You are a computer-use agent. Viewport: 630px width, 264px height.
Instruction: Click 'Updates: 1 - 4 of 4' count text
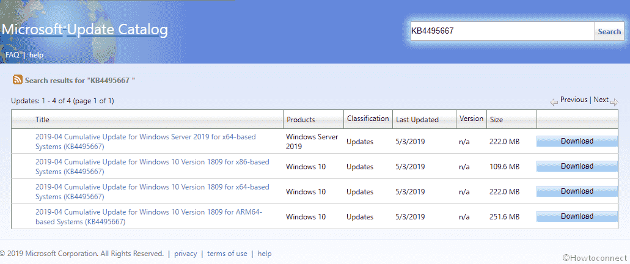[x=63, y=101]
